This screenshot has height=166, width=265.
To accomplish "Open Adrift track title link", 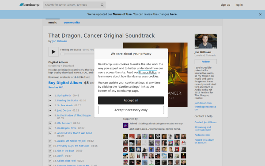I will click(x=60, y=156).
